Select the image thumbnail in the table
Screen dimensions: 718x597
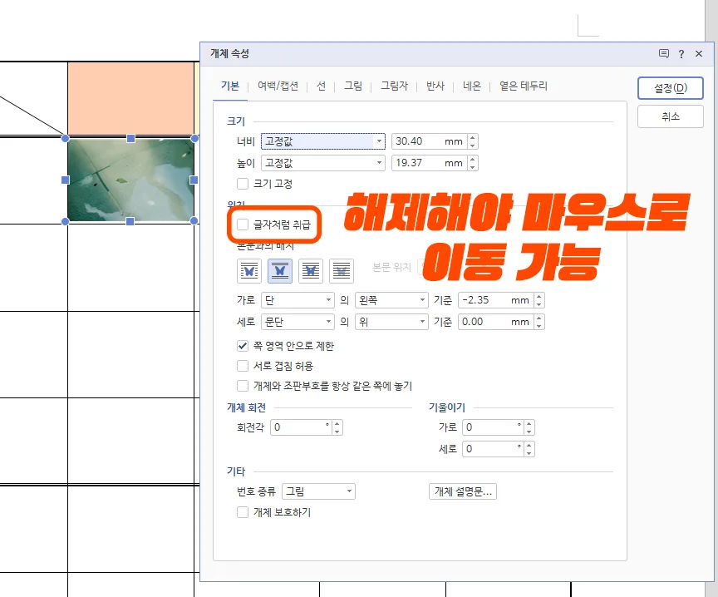pos(130,179)
